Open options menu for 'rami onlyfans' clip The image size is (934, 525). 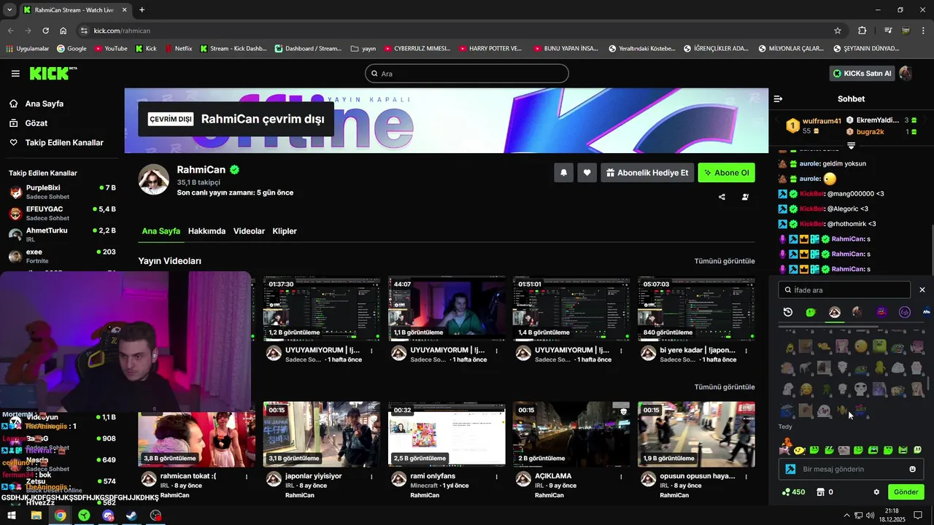coord(496,477)
